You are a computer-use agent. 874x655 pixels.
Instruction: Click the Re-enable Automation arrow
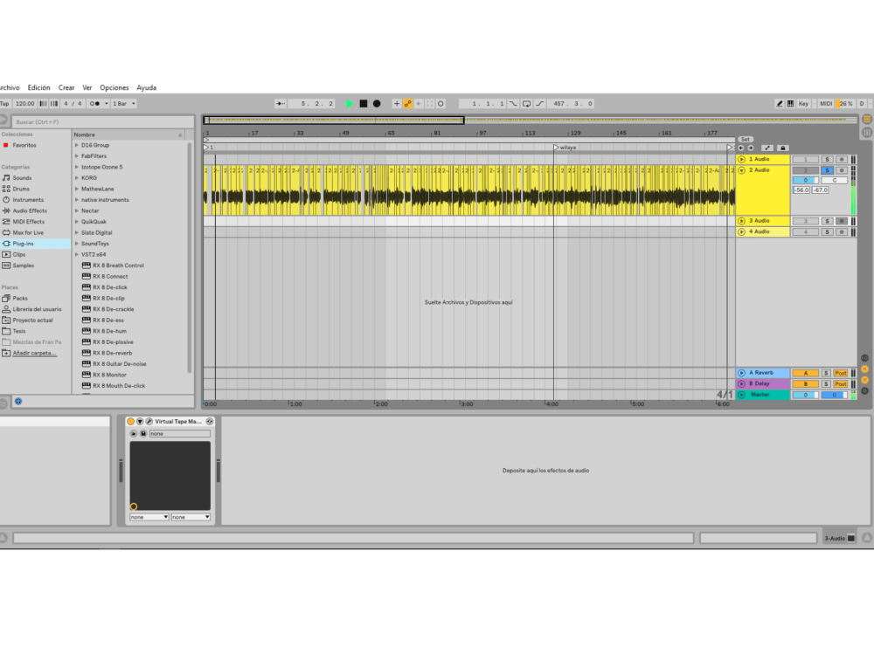tap(419, 104)
